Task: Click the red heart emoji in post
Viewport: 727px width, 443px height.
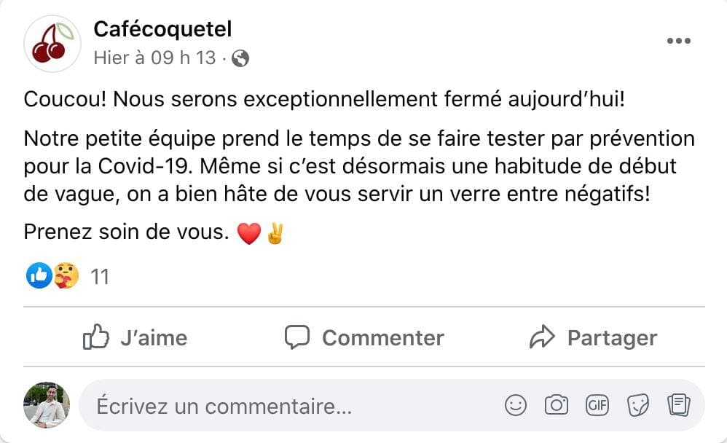Action: (249, 233)
